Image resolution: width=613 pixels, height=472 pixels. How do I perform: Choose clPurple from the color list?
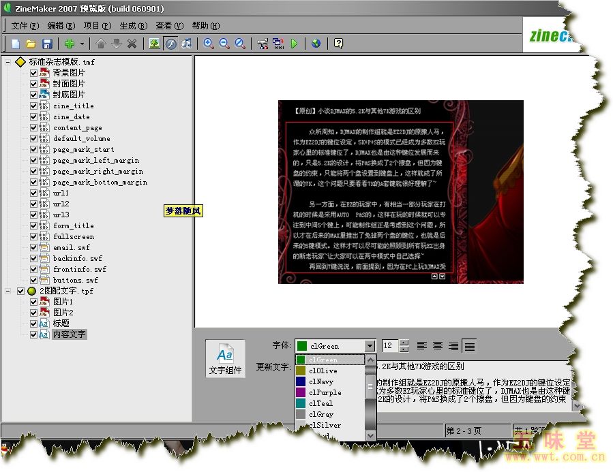pos(325,392)
